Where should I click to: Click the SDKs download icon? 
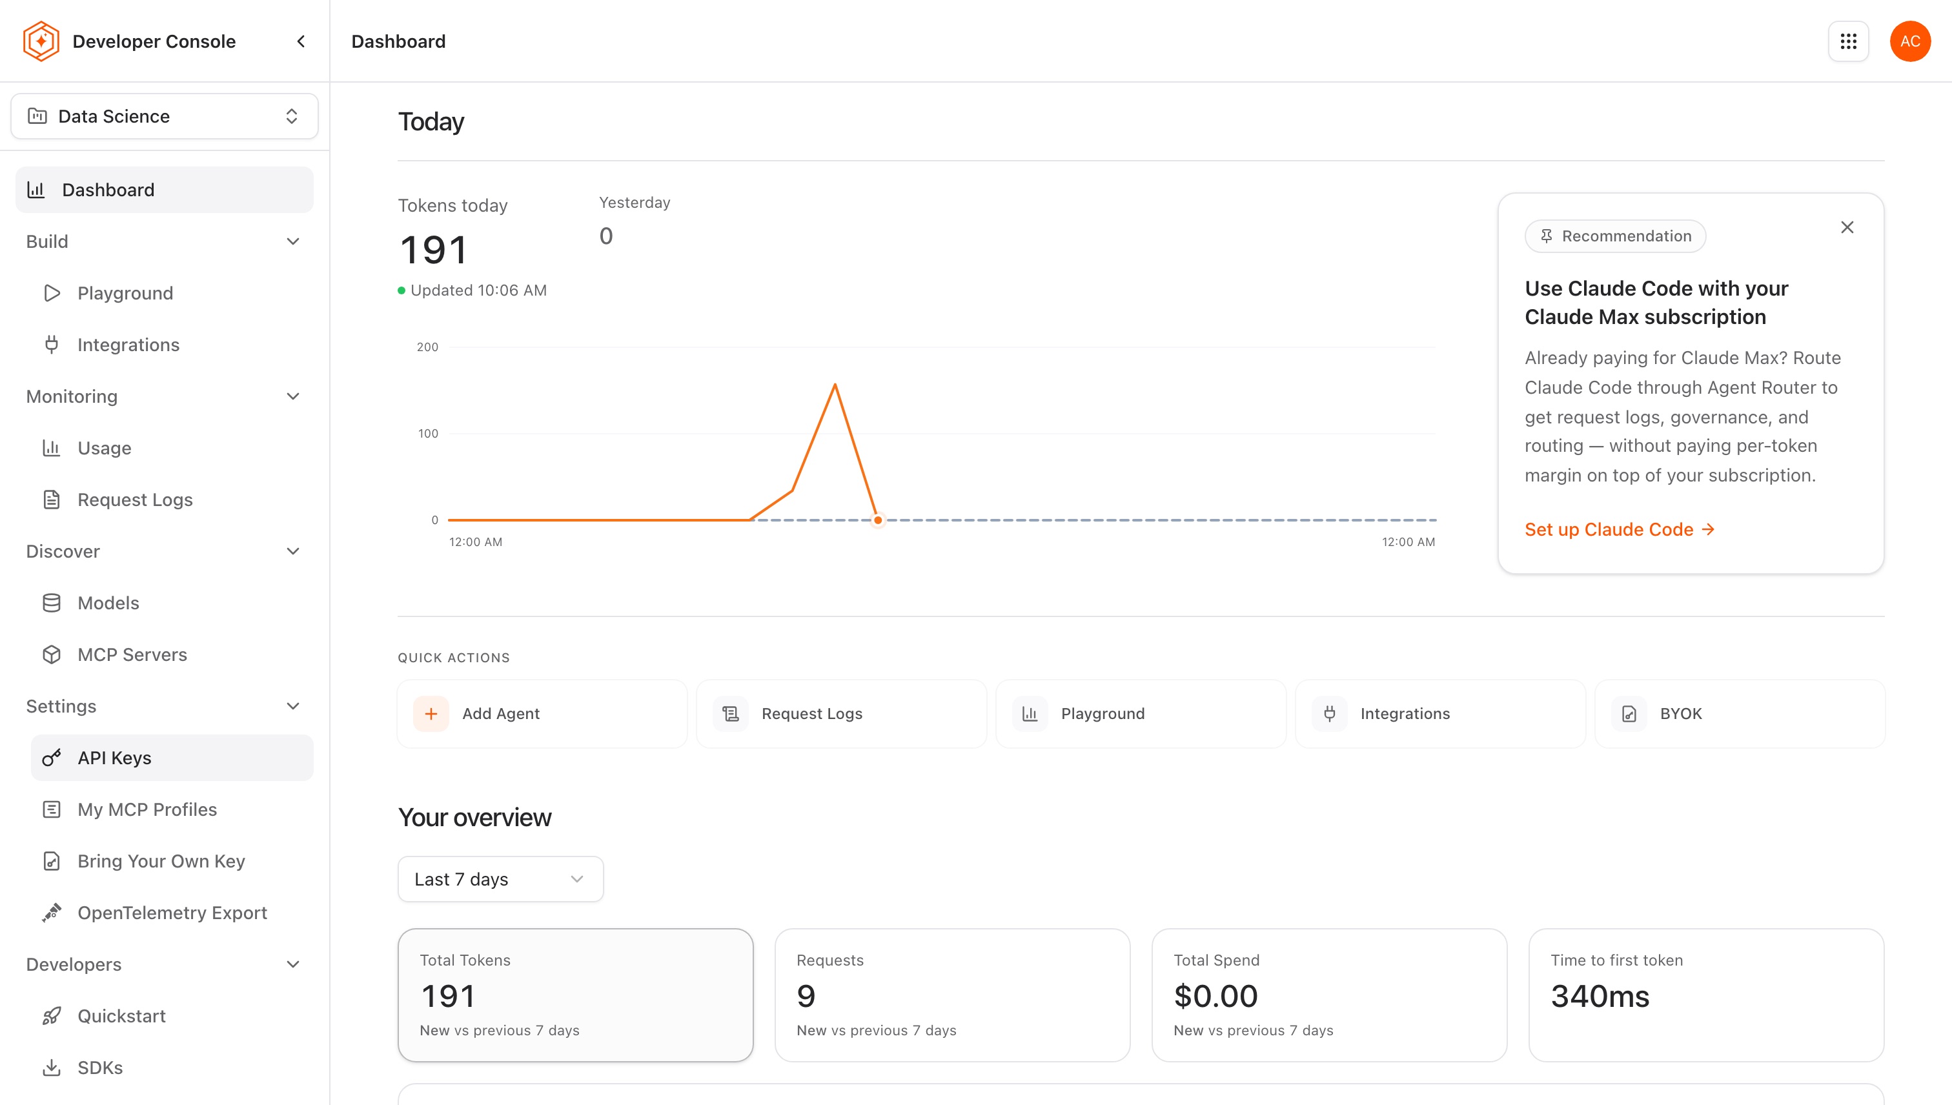tap(52, 1067)
